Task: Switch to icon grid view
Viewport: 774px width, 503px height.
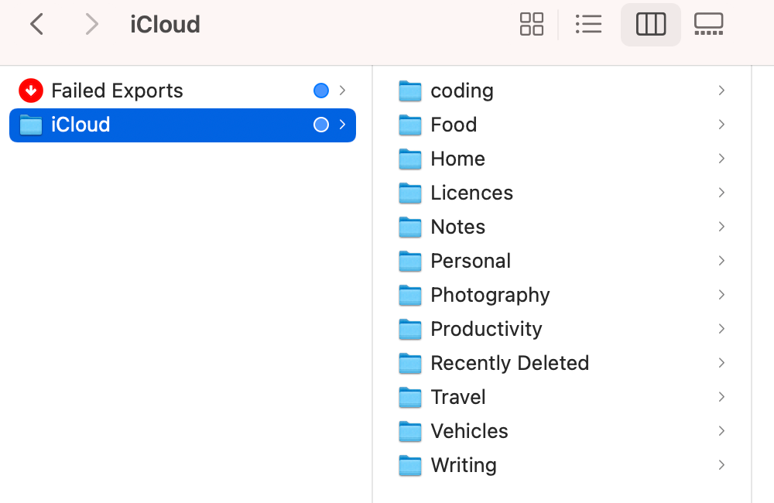Action: click(532, 24)
